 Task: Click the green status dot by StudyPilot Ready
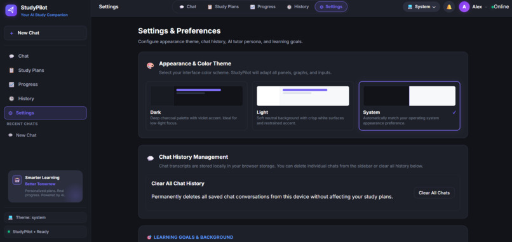point(9,232)
